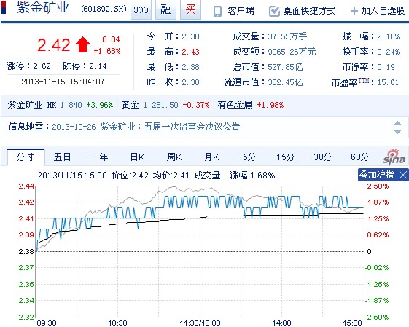Click the timestamp 2013-11-15 15:04:07
The image size is (409, 327).
click(63, 82)
